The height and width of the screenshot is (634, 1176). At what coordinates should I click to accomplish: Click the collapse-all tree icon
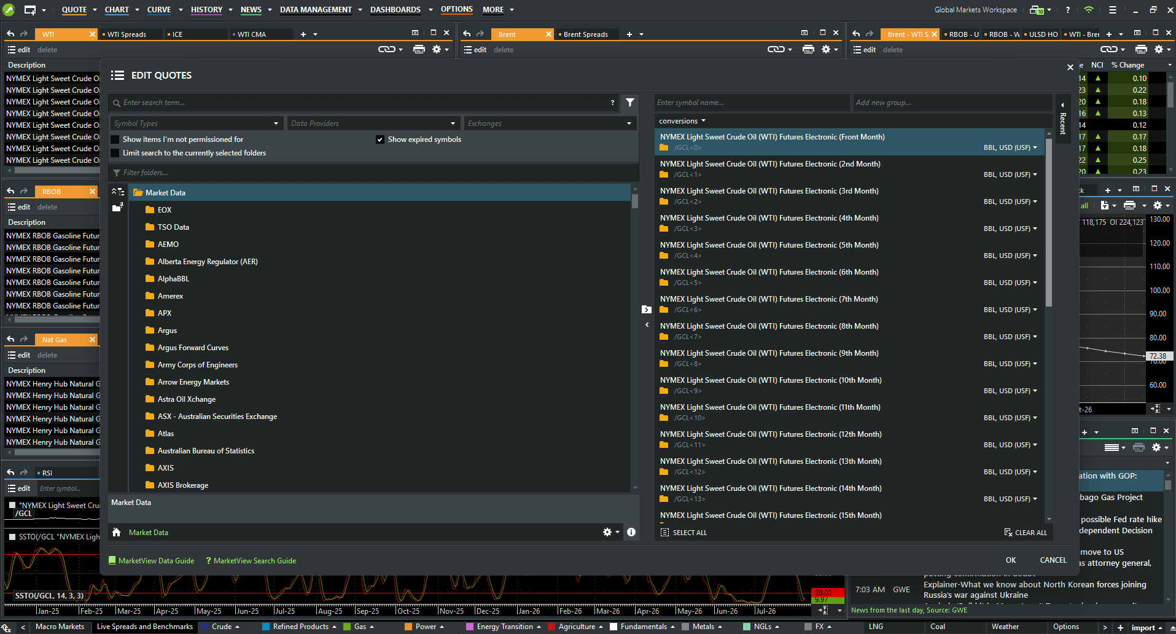[117, 192]
